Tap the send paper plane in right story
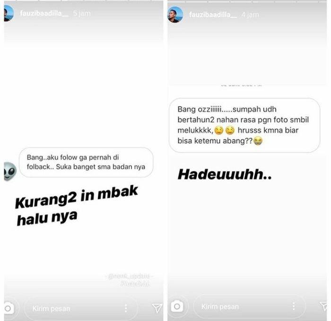Viewport: 331px width, 321px height. click(x=323, y=306)
